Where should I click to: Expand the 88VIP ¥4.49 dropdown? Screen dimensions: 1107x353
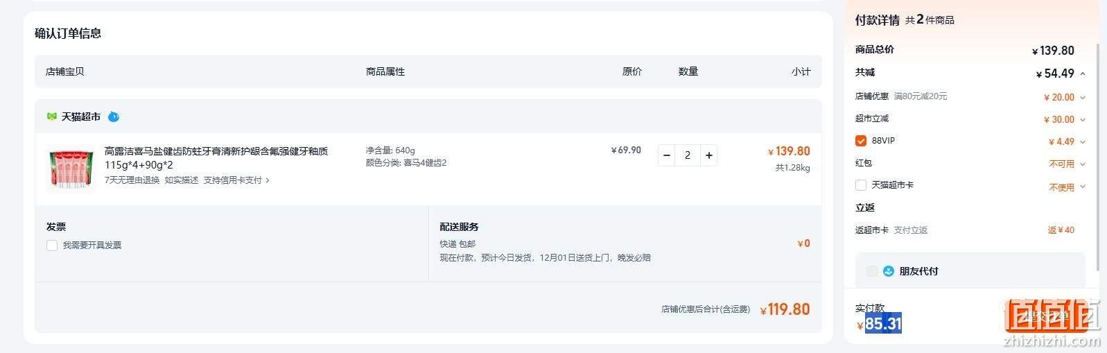pyautogui.click(x=1083, y=142)
